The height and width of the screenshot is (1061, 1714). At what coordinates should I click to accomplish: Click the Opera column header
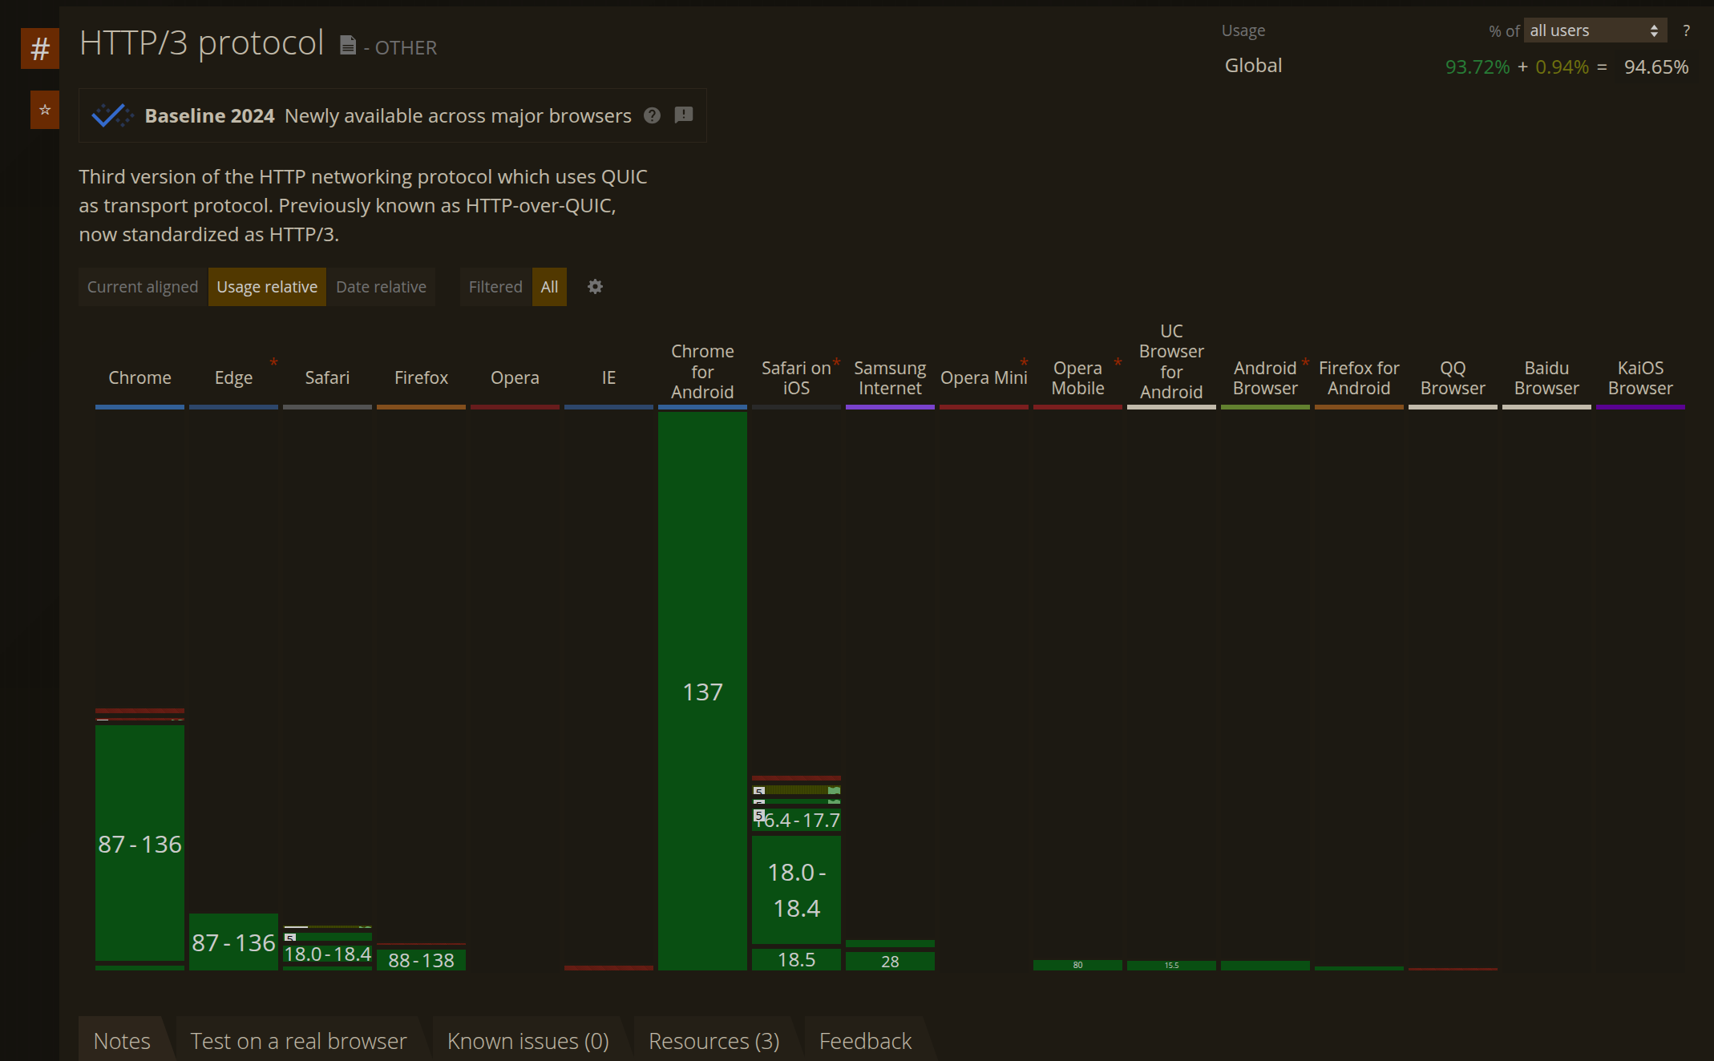click(515, 377)
